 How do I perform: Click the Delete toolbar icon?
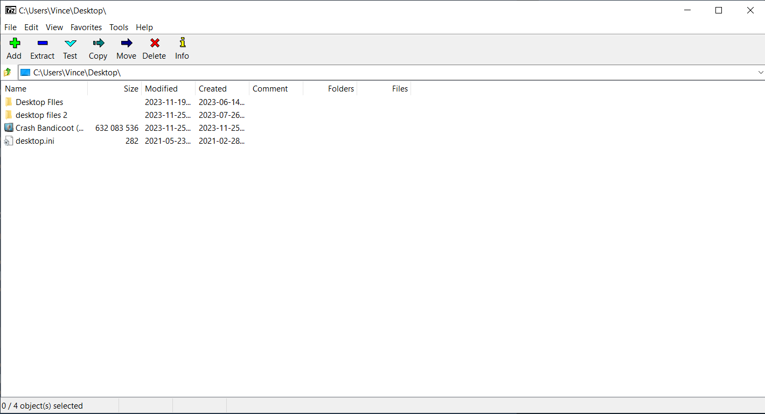154,48
